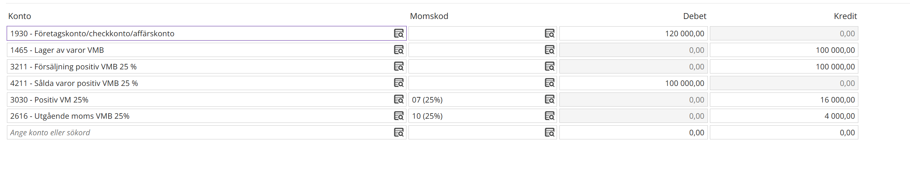
Task: Open VAT code lookup for 10 (25%) row
Action: [549, 116]
